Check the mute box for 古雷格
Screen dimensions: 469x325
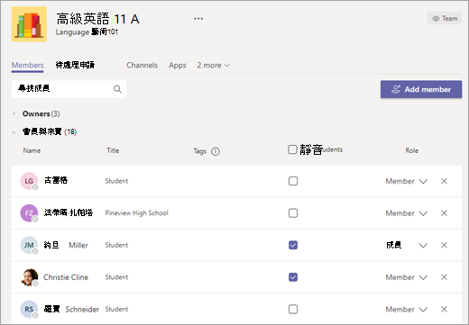293,181
